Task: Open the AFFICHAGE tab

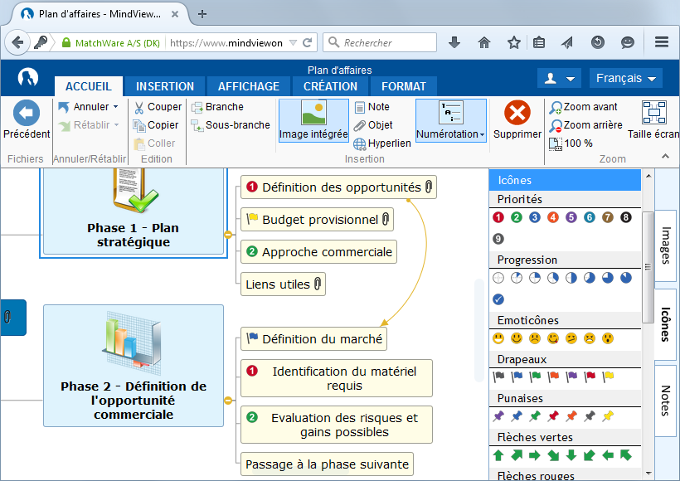Action: 249,86
